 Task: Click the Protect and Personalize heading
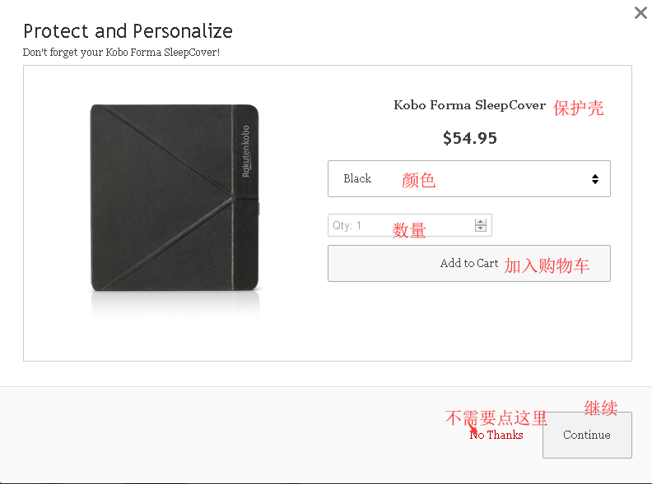coord(128,31)
